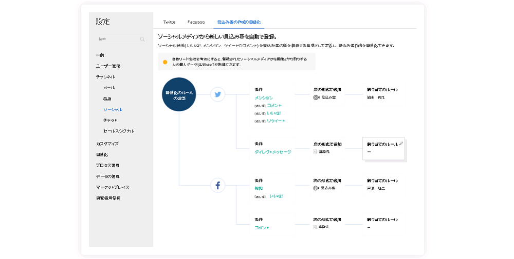Open ユーザー管理 in the sidebar
The width and height of the screenshot is (514, 259).
(108, 66)
